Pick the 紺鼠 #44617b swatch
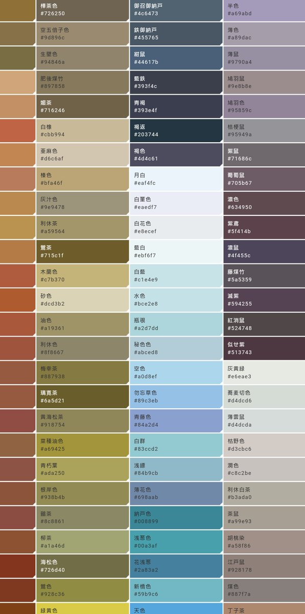Screen dimensions: 305x614 point(176,58)
